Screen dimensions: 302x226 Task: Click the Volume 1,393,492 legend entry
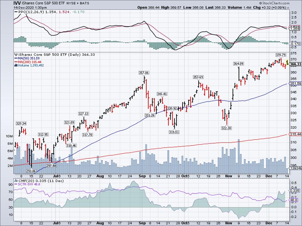click(x=31, y=66)
